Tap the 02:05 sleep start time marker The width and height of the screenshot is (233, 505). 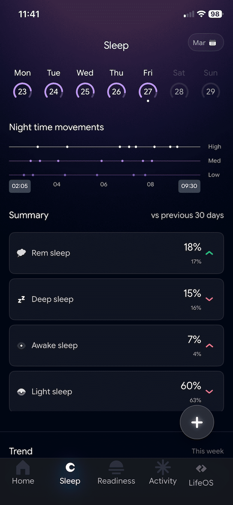pos(20,186)
